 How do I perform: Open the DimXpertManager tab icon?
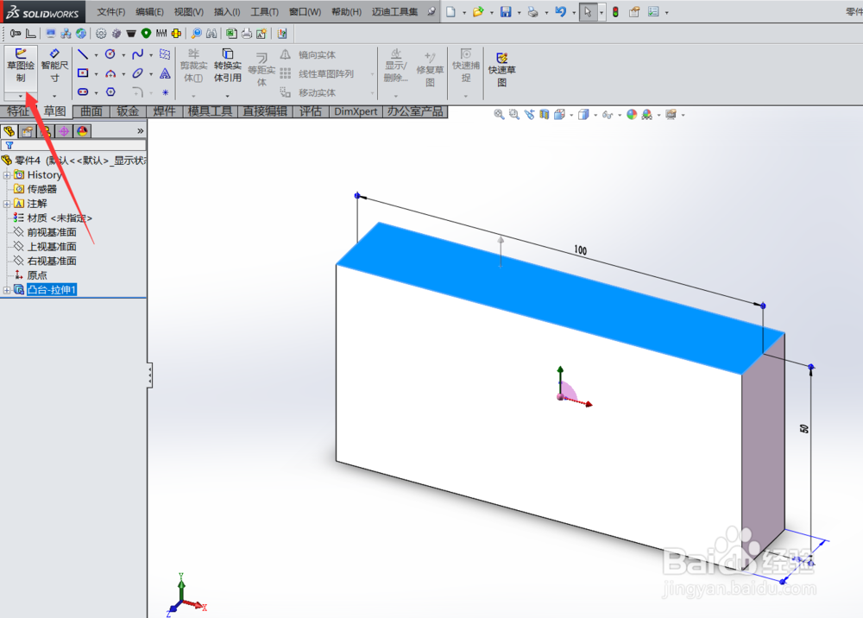click(64, 131)
